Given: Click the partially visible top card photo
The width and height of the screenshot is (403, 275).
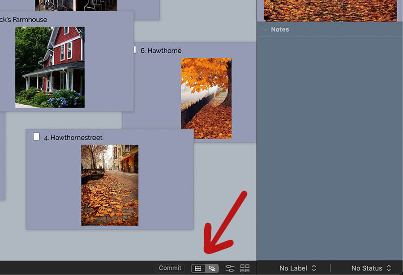Looking at the screenshot, I should pos(76,5).
